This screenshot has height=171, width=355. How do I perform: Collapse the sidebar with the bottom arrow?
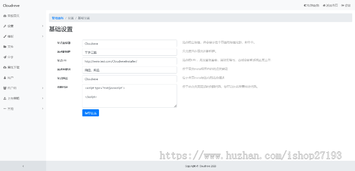click(x=23, y=166)
